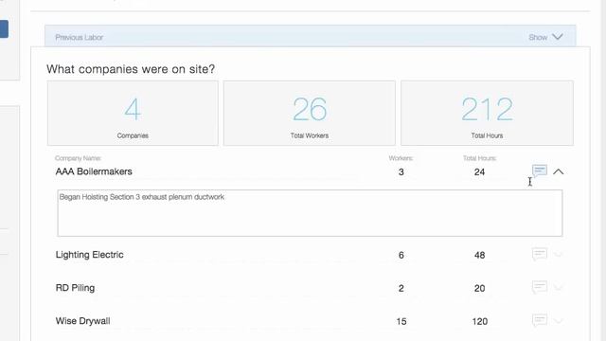Click AAA Boilermakers total hours 24
The height and width of the screenshot is (341, 606).
[x=480, y=172]
